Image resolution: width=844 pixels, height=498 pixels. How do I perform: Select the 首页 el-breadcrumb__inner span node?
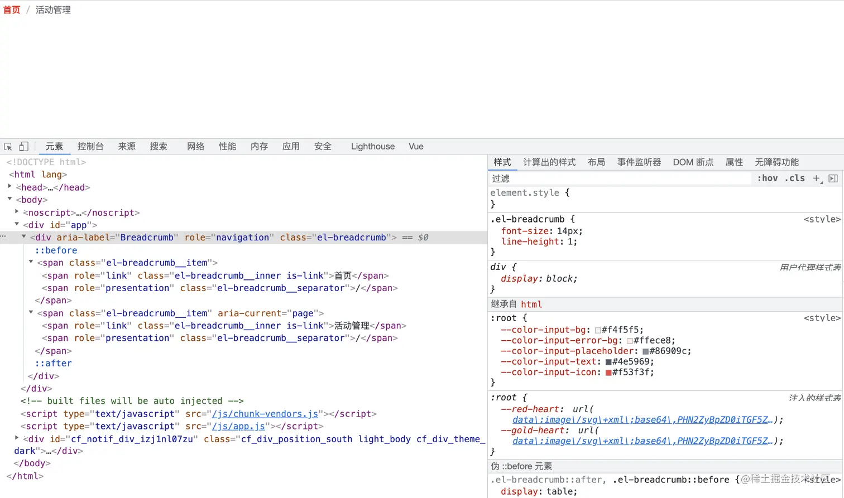(x=215, y=275)
